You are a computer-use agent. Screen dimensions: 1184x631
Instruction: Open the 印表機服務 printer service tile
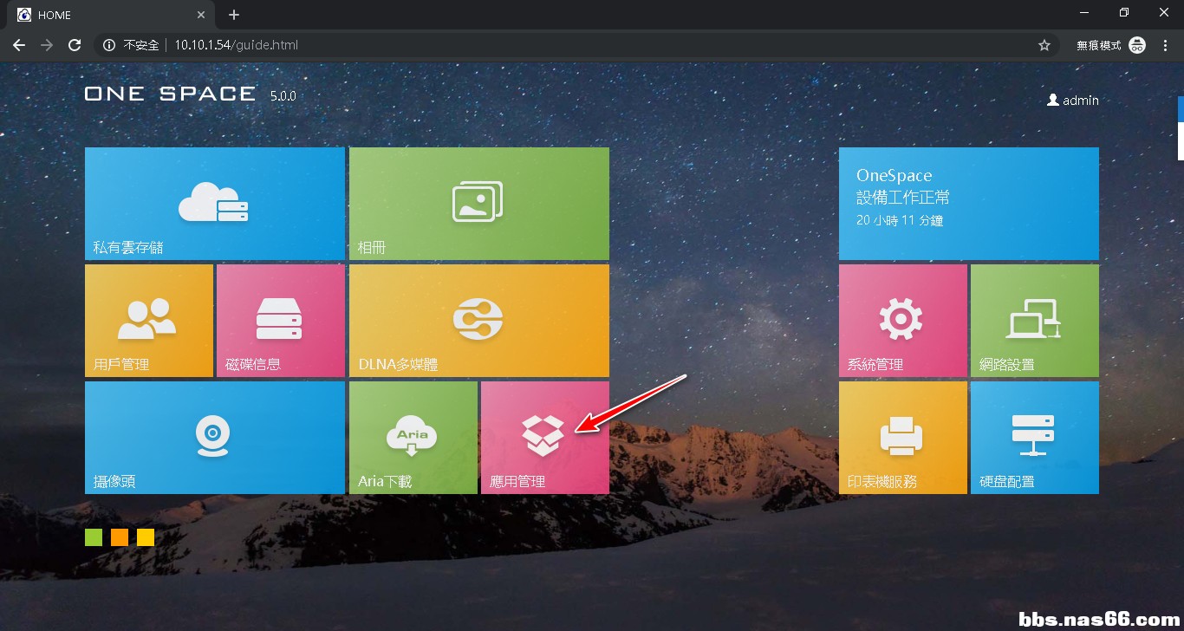[x=902, y=438]
